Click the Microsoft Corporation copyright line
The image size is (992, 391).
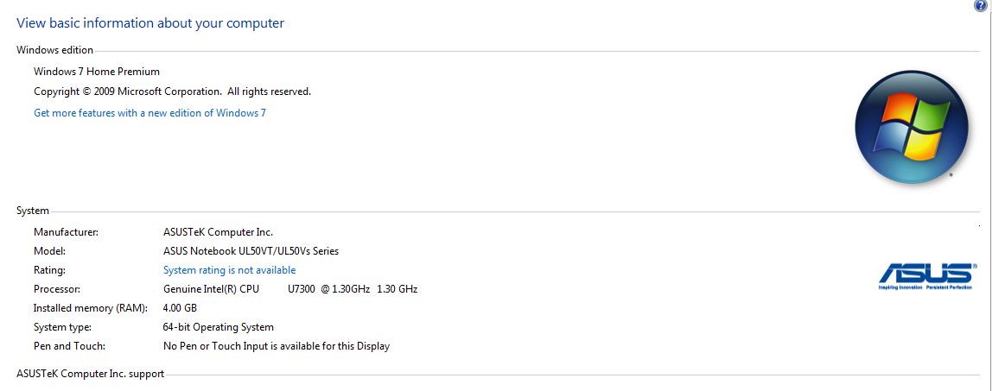click(x=172, y=91)
